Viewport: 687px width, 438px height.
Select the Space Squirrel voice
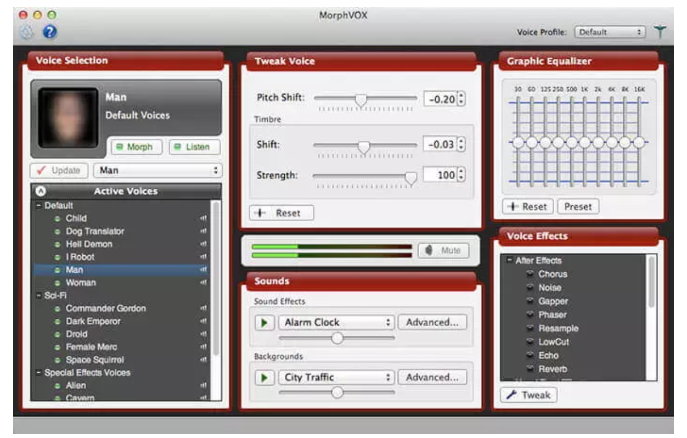(121, 360)
